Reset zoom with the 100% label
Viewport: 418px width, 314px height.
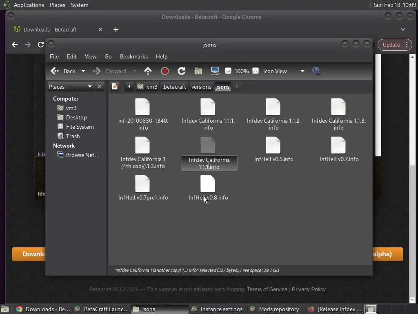coord(242,71)
